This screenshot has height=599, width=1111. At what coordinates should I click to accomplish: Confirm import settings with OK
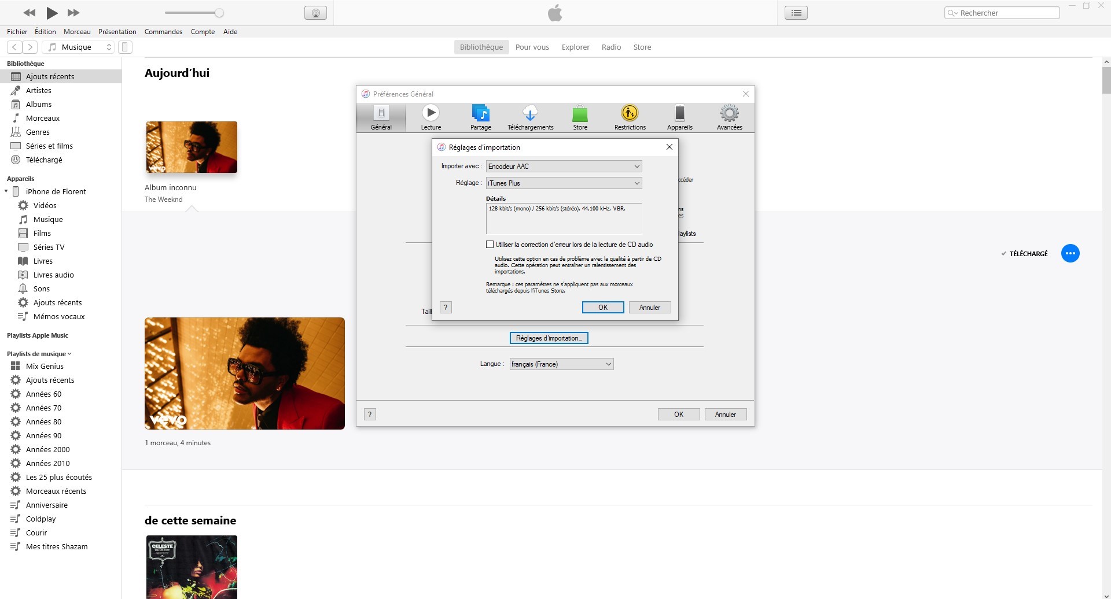[x=603, y=308]
